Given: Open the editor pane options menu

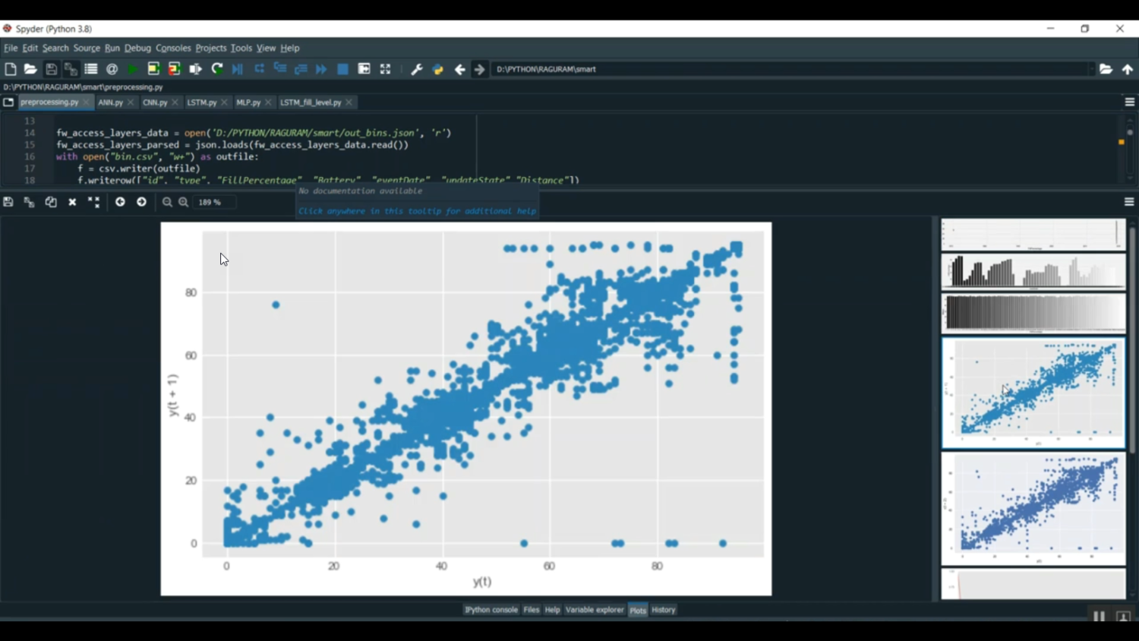Looking at the screenshot, I should tap(1129, 102).
